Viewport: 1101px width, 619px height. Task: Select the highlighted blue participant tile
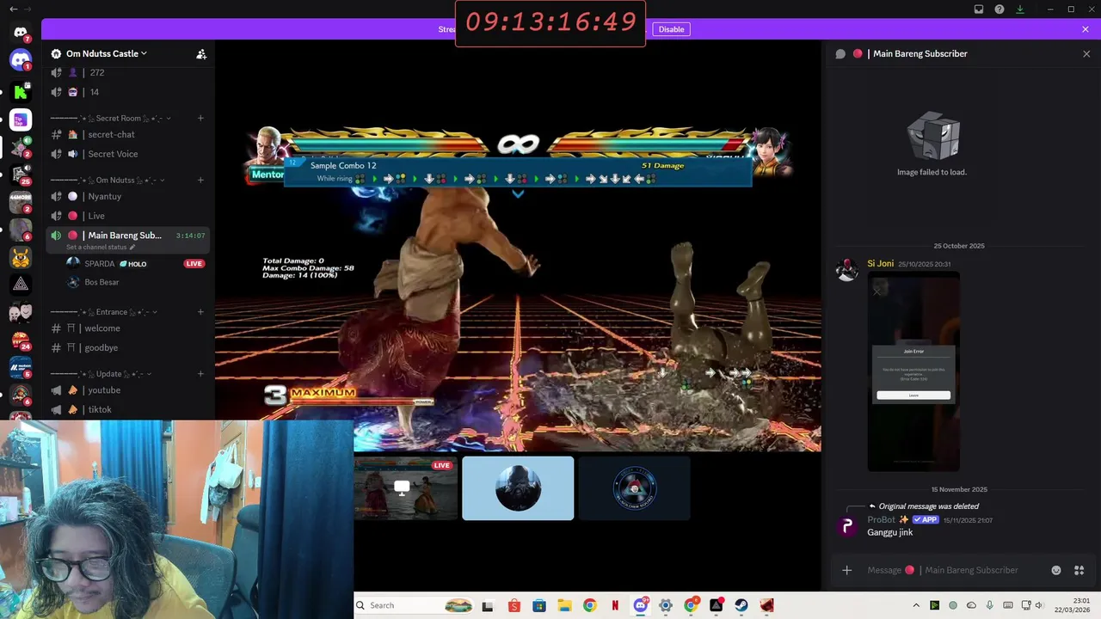point(518,488)
